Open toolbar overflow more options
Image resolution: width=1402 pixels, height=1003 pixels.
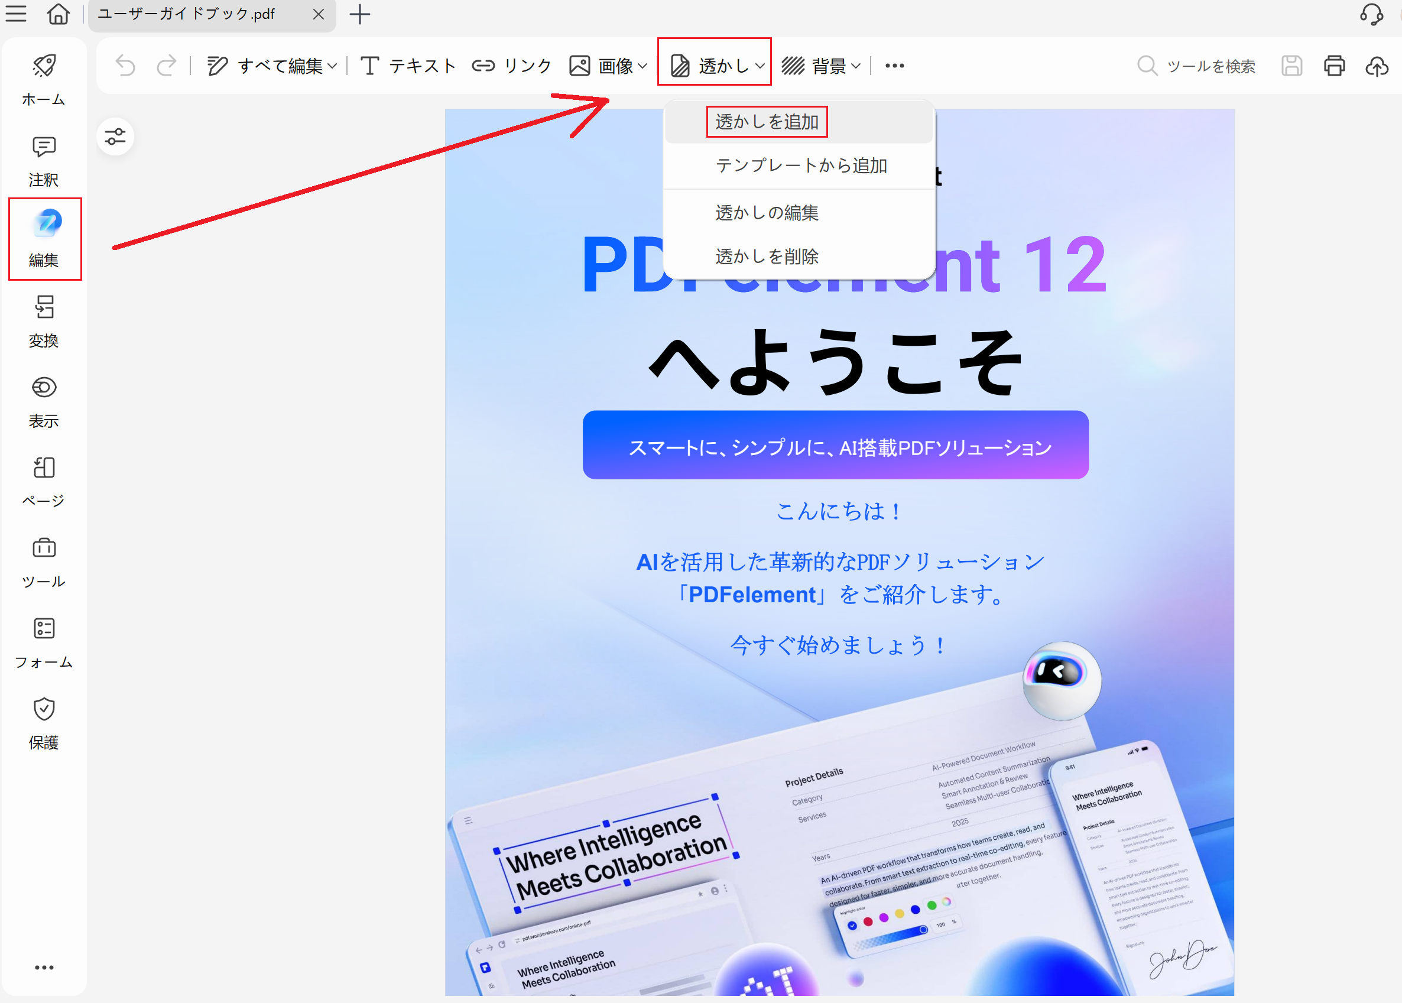[x=894, y=66]
